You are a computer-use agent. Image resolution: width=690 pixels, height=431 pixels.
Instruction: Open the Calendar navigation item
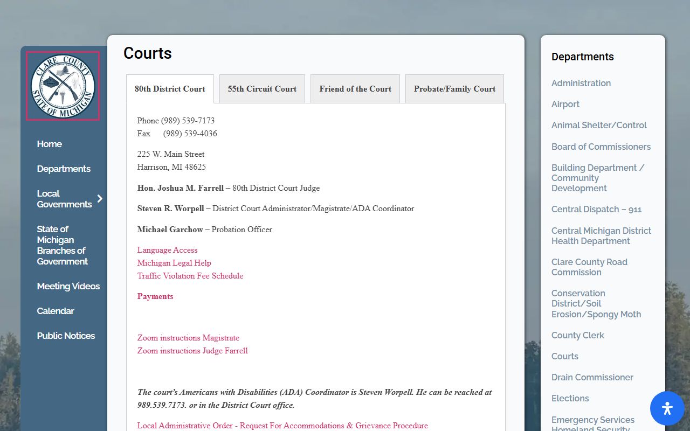(56, 311)
